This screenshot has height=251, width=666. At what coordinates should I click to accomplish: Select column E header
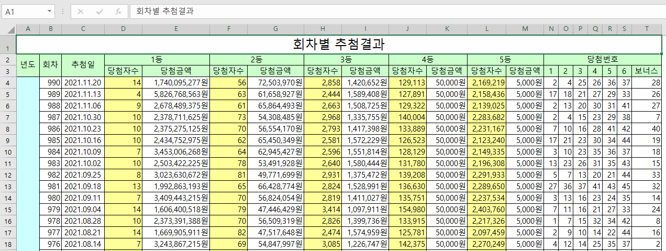(175, 29)
